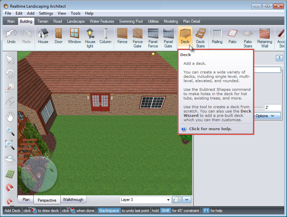Click the Undo toolbar icon
Screen dimensions: 287x217
click(x=11, y=36)
